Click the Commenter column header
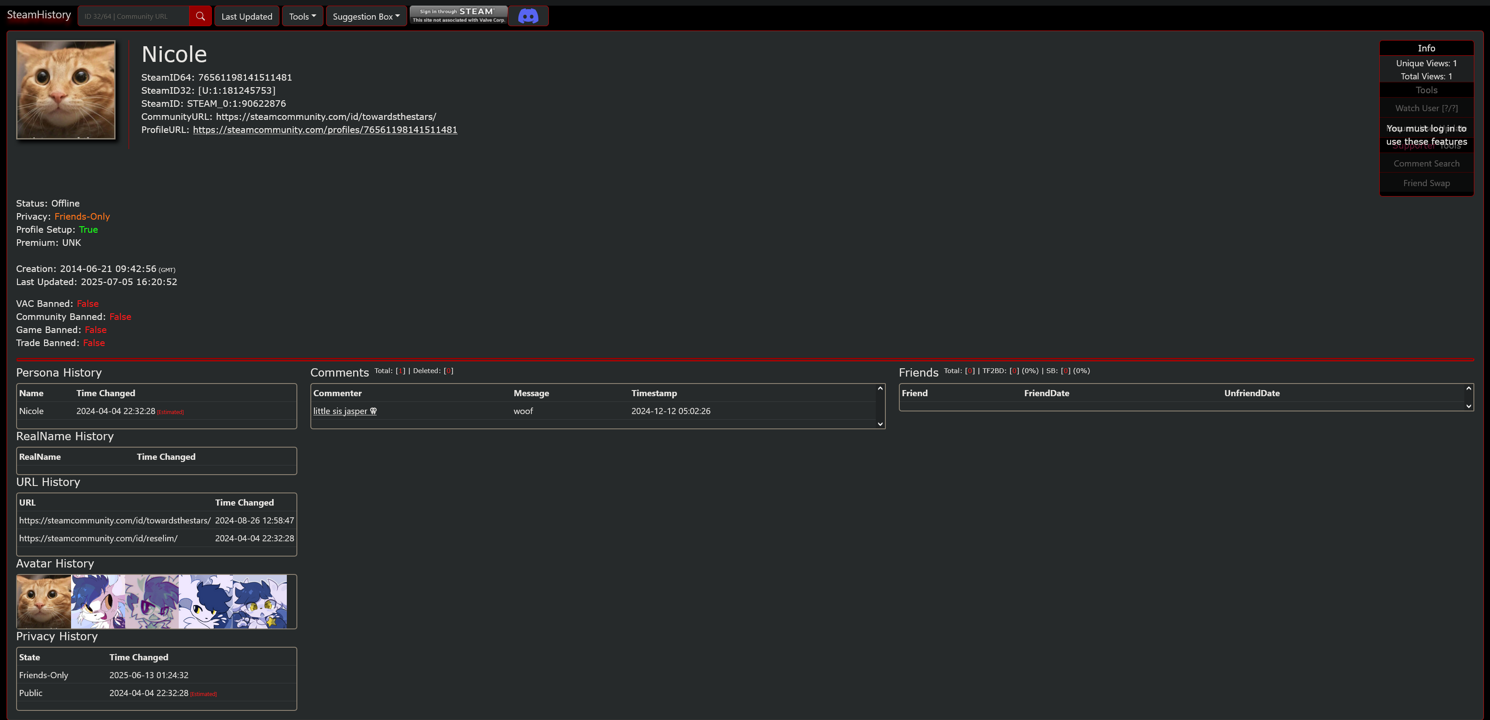Image resolution: width=1490 pixels, height=720 pixels. point(338,393)
